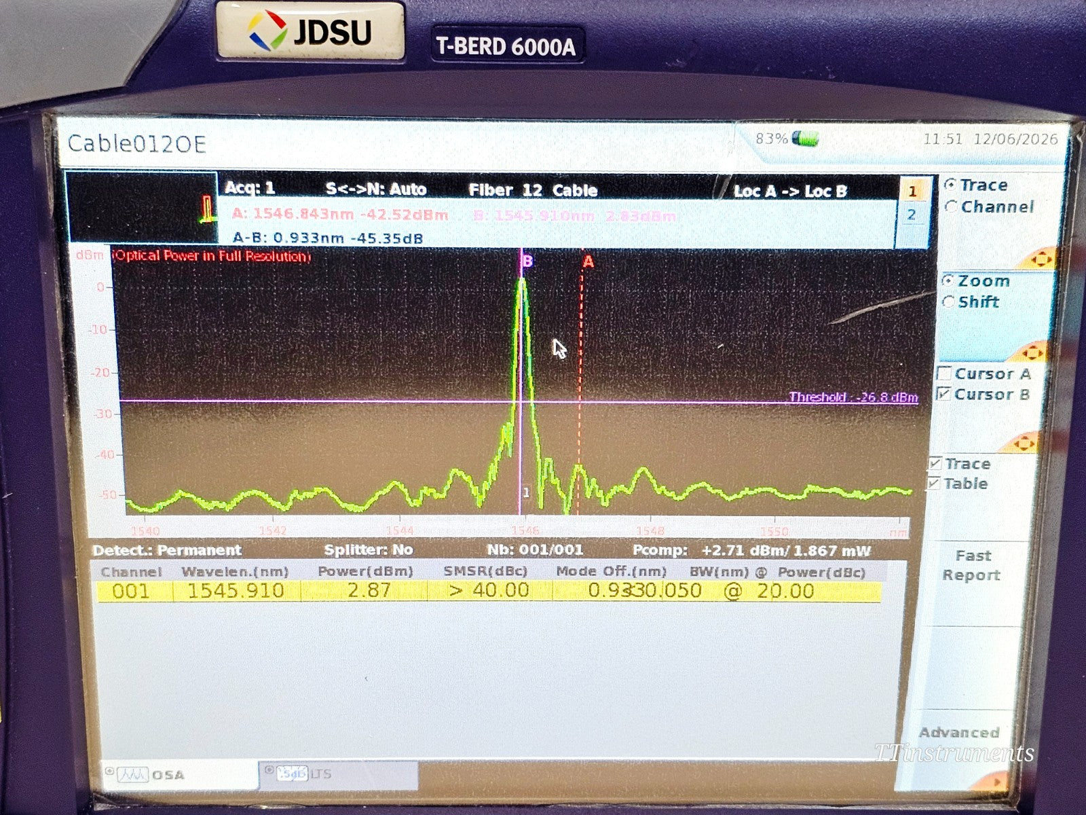Select the Zoom radio option
Image resolution: width=1086 pixels, height=815 pixels.
pos(949,280)
